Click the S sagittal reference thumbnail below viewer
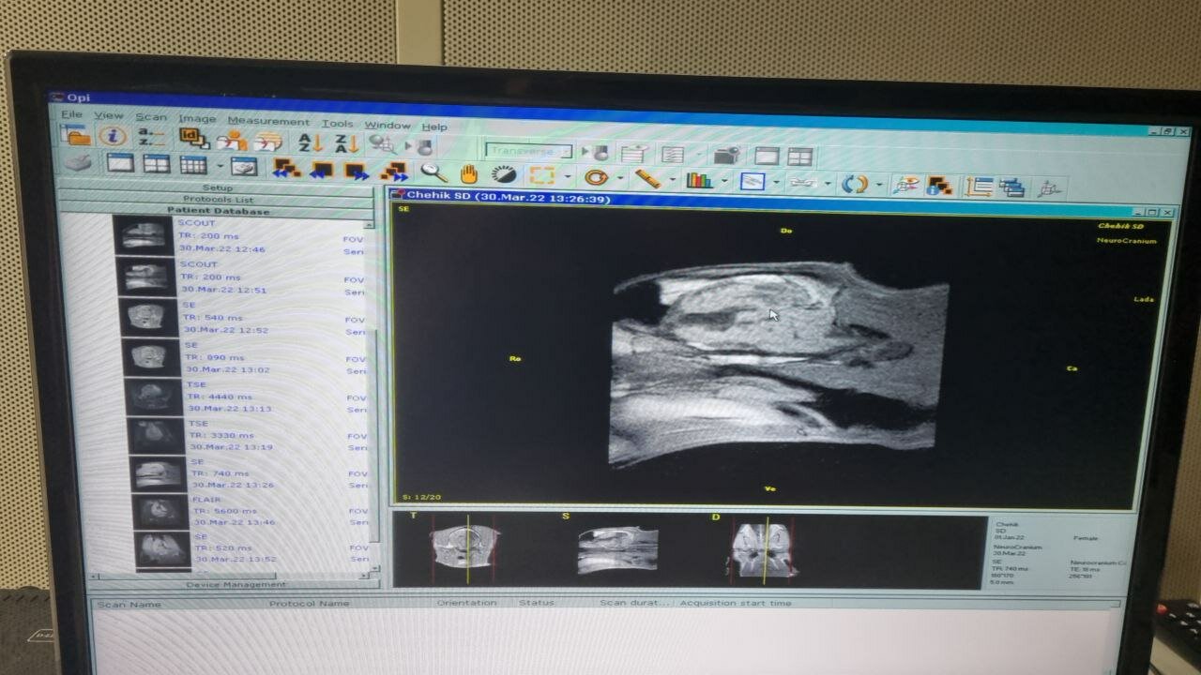 616,550
